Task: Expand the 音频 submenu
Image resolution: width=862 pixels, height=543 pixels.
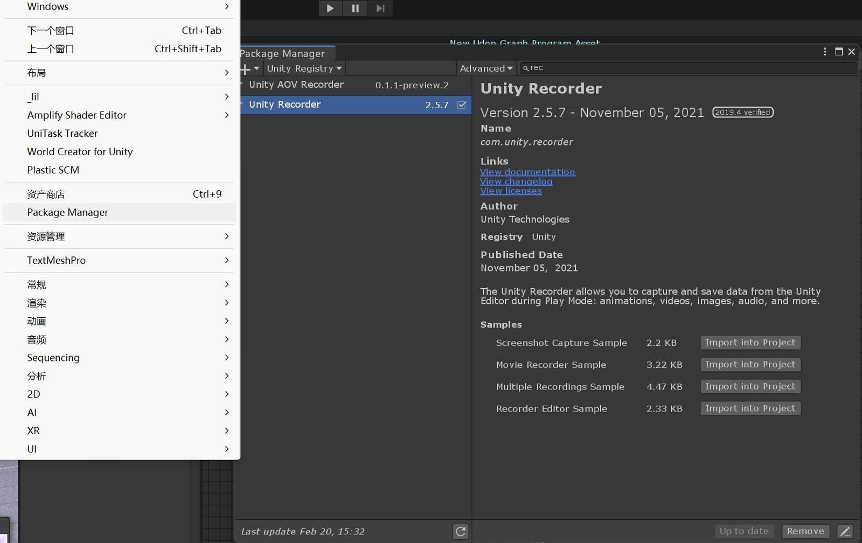Action: pos(120,339)
